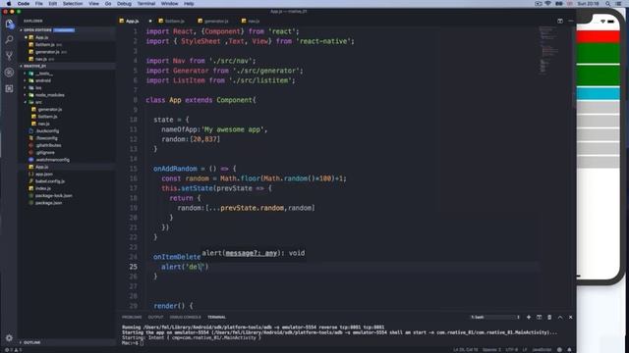This screenshot has height=353, width=629.
Task: Open the Code menu
Action: tap(24, 4)
